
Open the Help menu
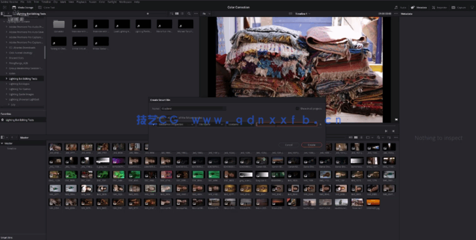(x=137, y=2)
